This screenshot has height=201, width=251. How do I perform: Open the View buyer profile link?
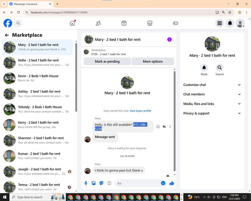pos(140,111)
